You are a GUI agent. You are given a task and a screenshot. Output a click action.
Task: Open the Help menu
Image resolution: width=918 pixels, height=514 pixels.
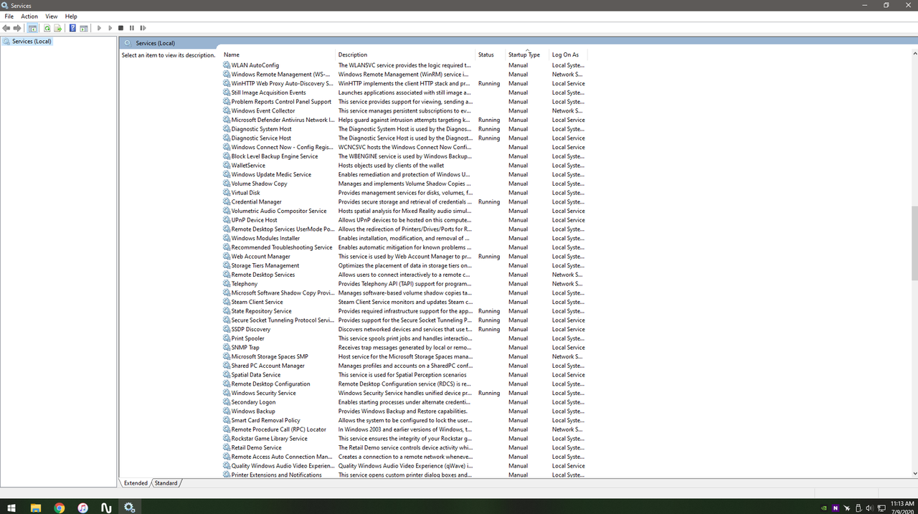[x=71, y=16]
